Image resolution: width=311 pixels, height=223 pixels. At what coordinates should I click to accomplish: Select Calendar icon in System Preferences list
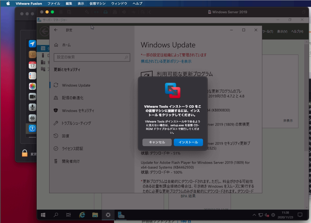click(32, 65)
